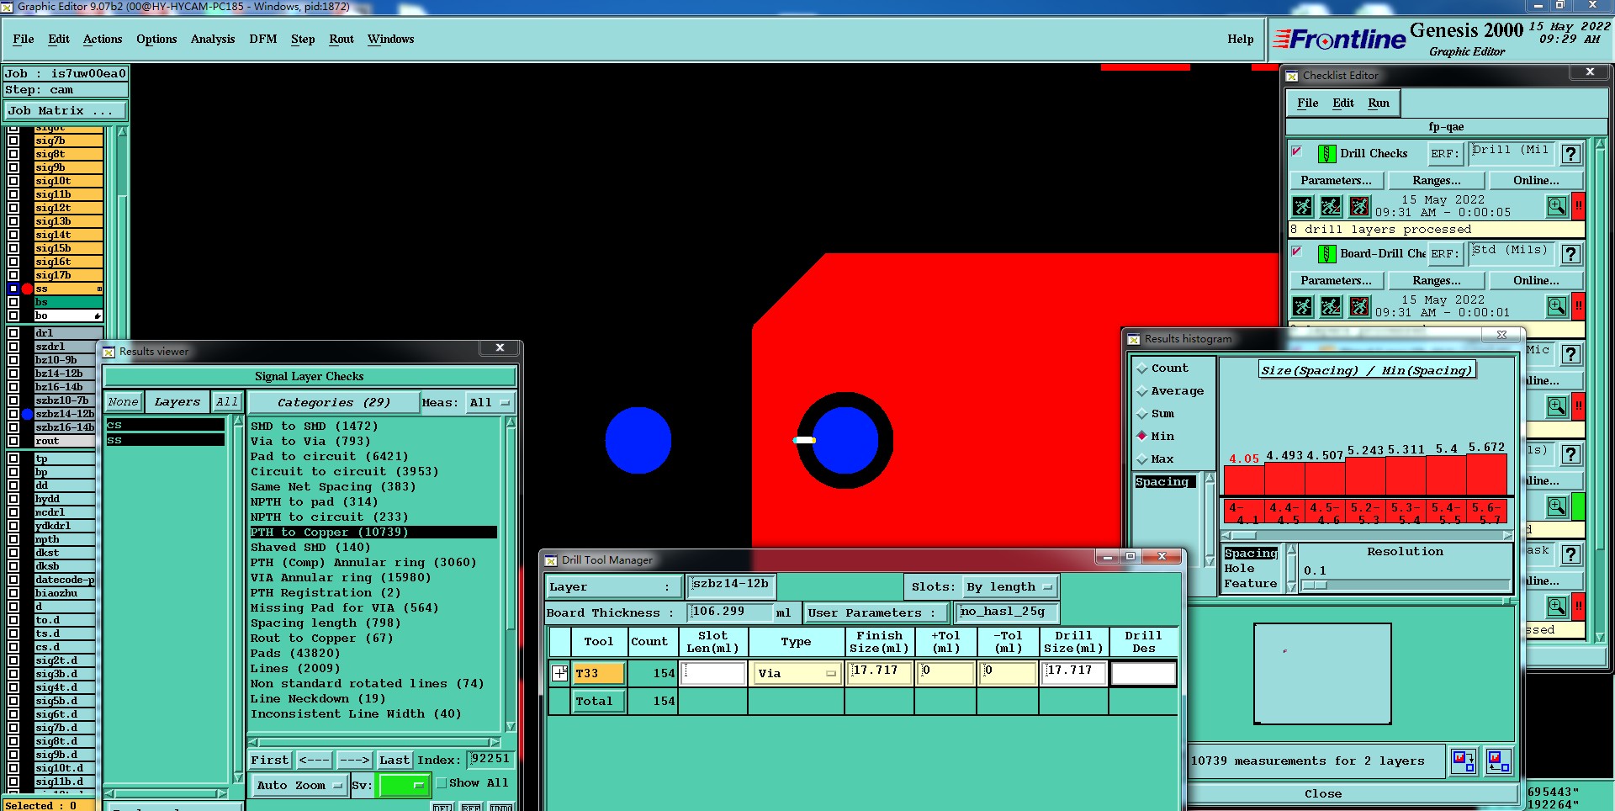Image resolution: width=1615 pixels, height=811 pixels.
Task: Open the results magnifier for Drill Checks
Action: tap(1557, 206)
